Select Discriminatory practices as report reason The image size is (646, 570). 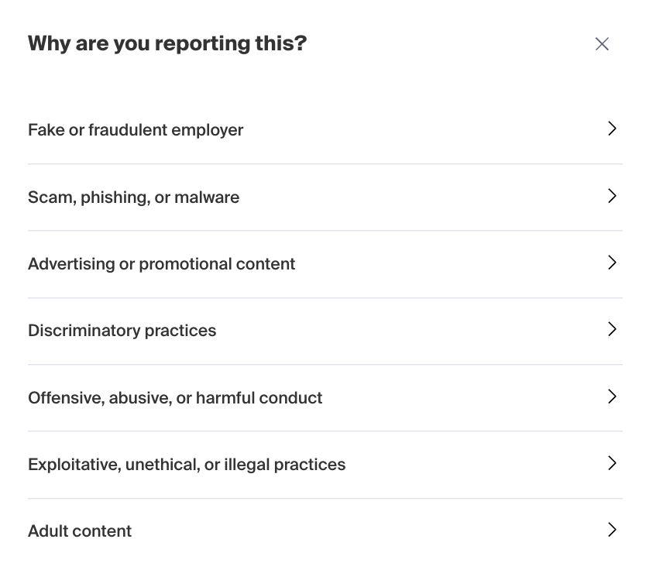122,331
